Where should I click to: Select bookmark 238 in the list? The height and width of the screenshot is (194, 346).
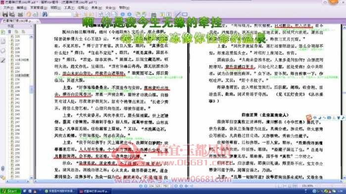[x=17, y=87]
